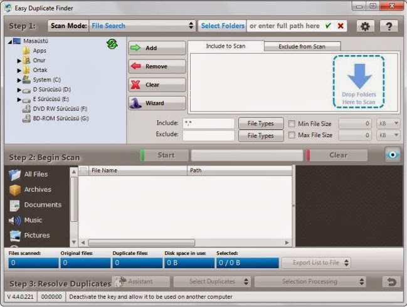Toggle the preview eye icon
The height and width of the screenshot is (307, 407).
(x=393, y=155)
